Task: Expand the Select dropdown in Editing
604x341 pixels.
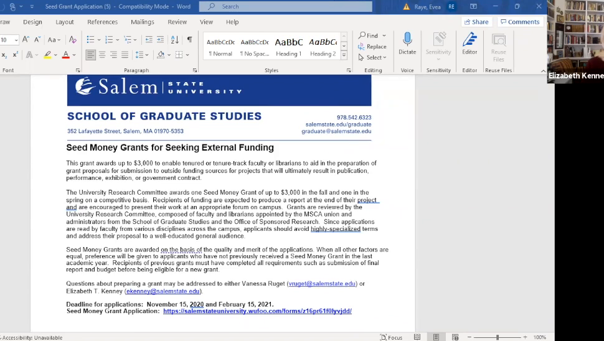Action: click(372, 57)
